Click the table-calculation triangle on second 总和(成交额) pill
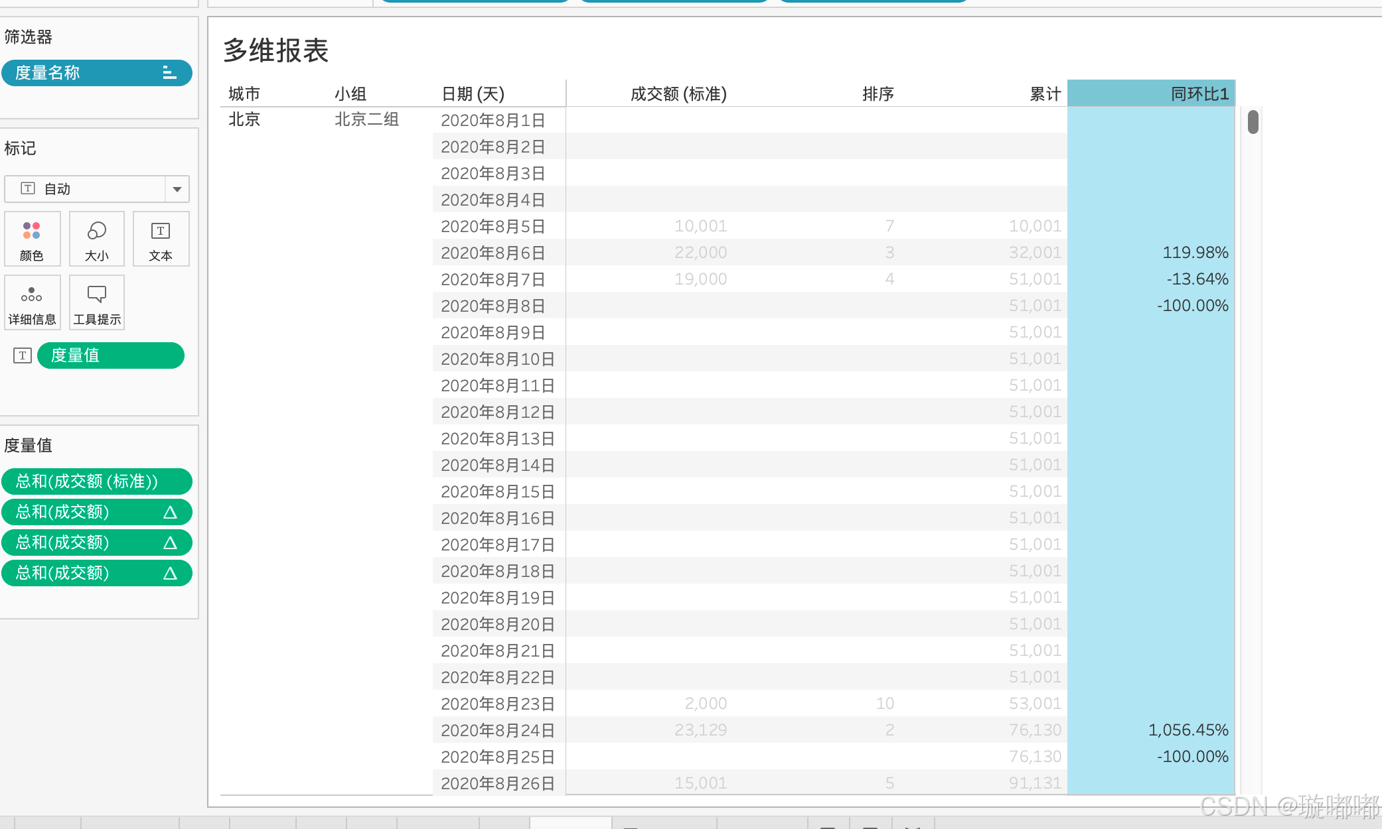The width and height of the screenshot is (1382, 829). click(x=170, y=542)
